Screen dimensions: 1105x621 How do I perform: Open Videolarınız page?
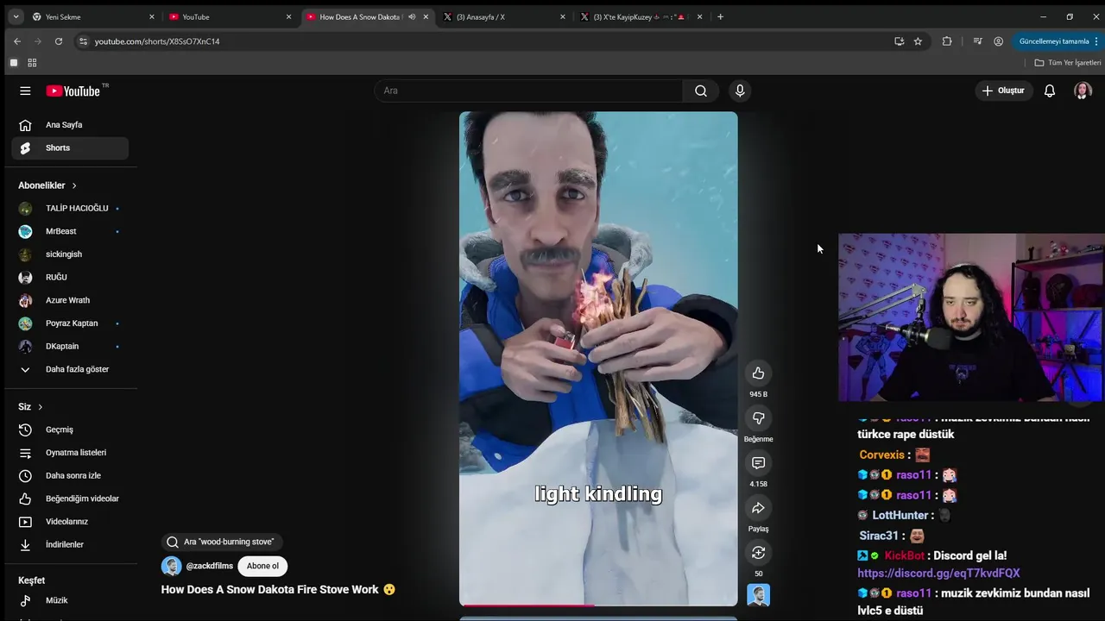tap(70, 522)
